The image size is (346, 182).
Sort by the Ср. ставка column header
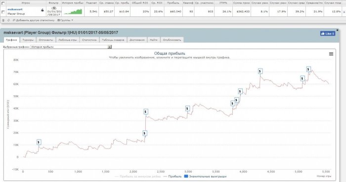(x=106, y=3)
